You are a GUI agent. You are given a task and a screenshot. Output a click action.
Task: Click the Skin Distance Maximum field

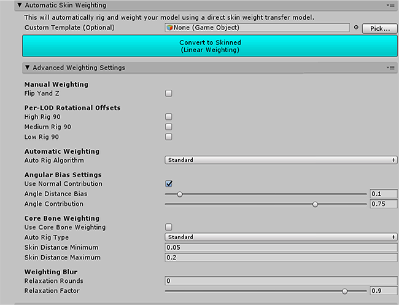pyautogui.click(x=281, y=258)
